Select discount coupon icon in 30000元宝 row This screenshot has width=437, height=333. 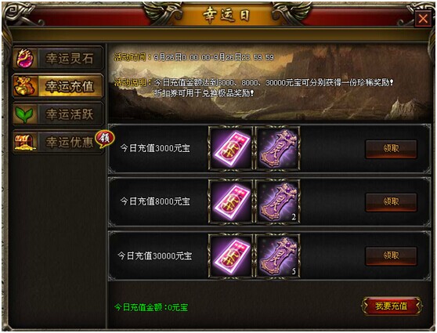[231, 255]
